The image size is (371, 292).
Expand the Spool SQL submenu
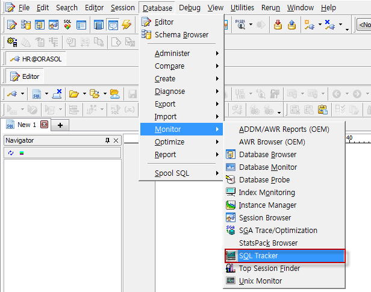pos(172,173)
